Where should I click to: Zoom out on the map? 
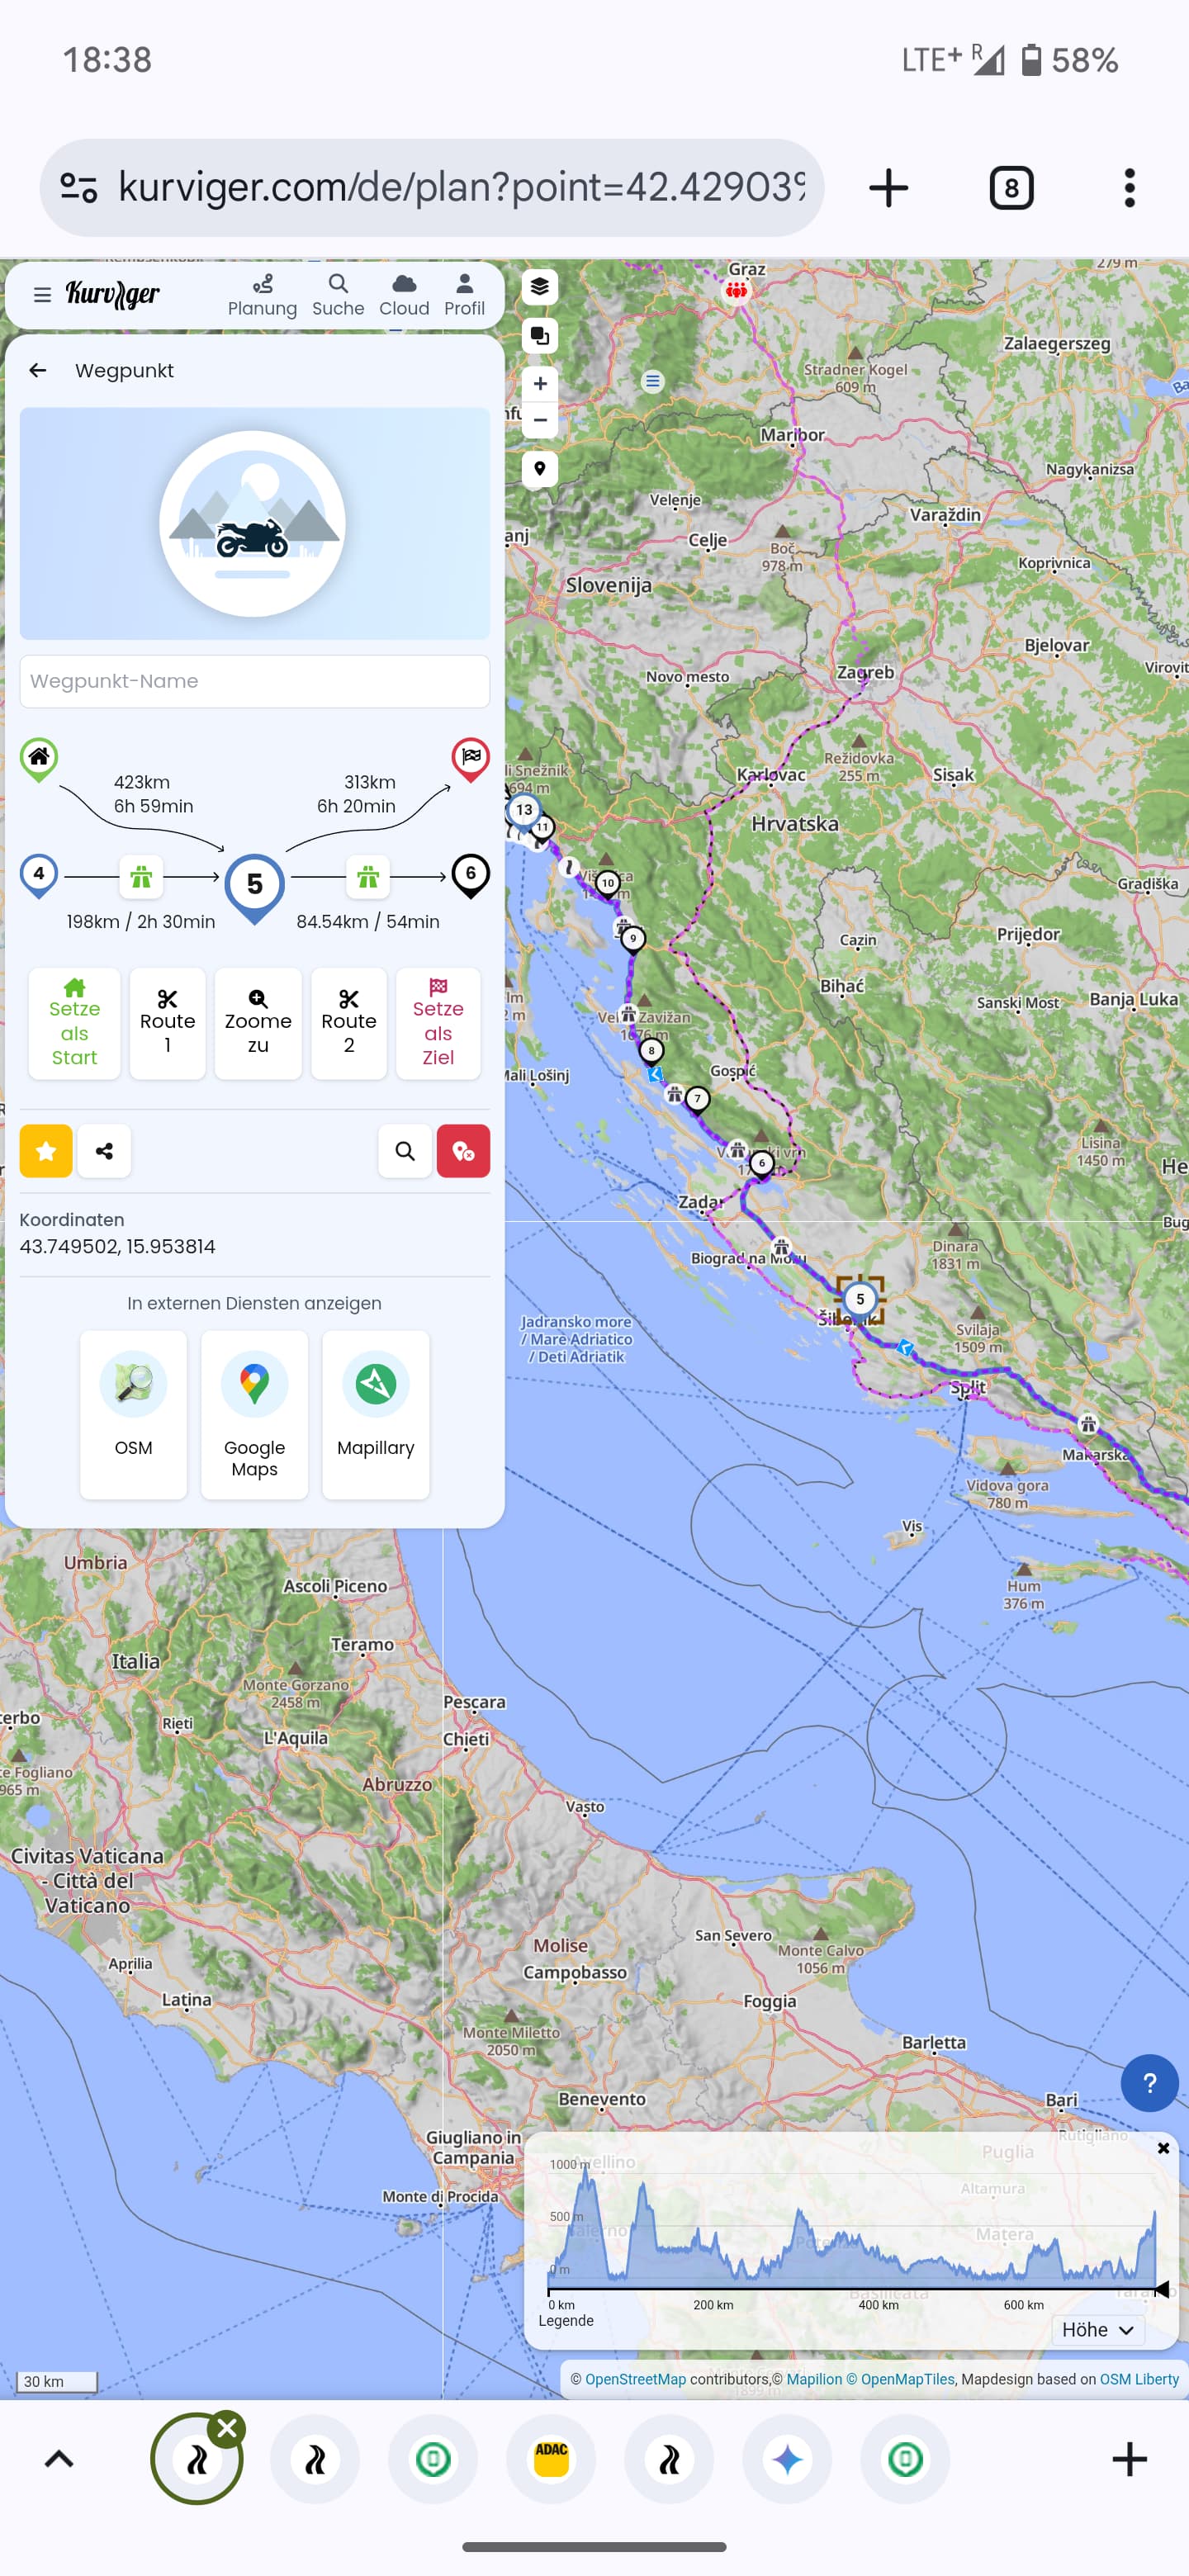point(539,420)
